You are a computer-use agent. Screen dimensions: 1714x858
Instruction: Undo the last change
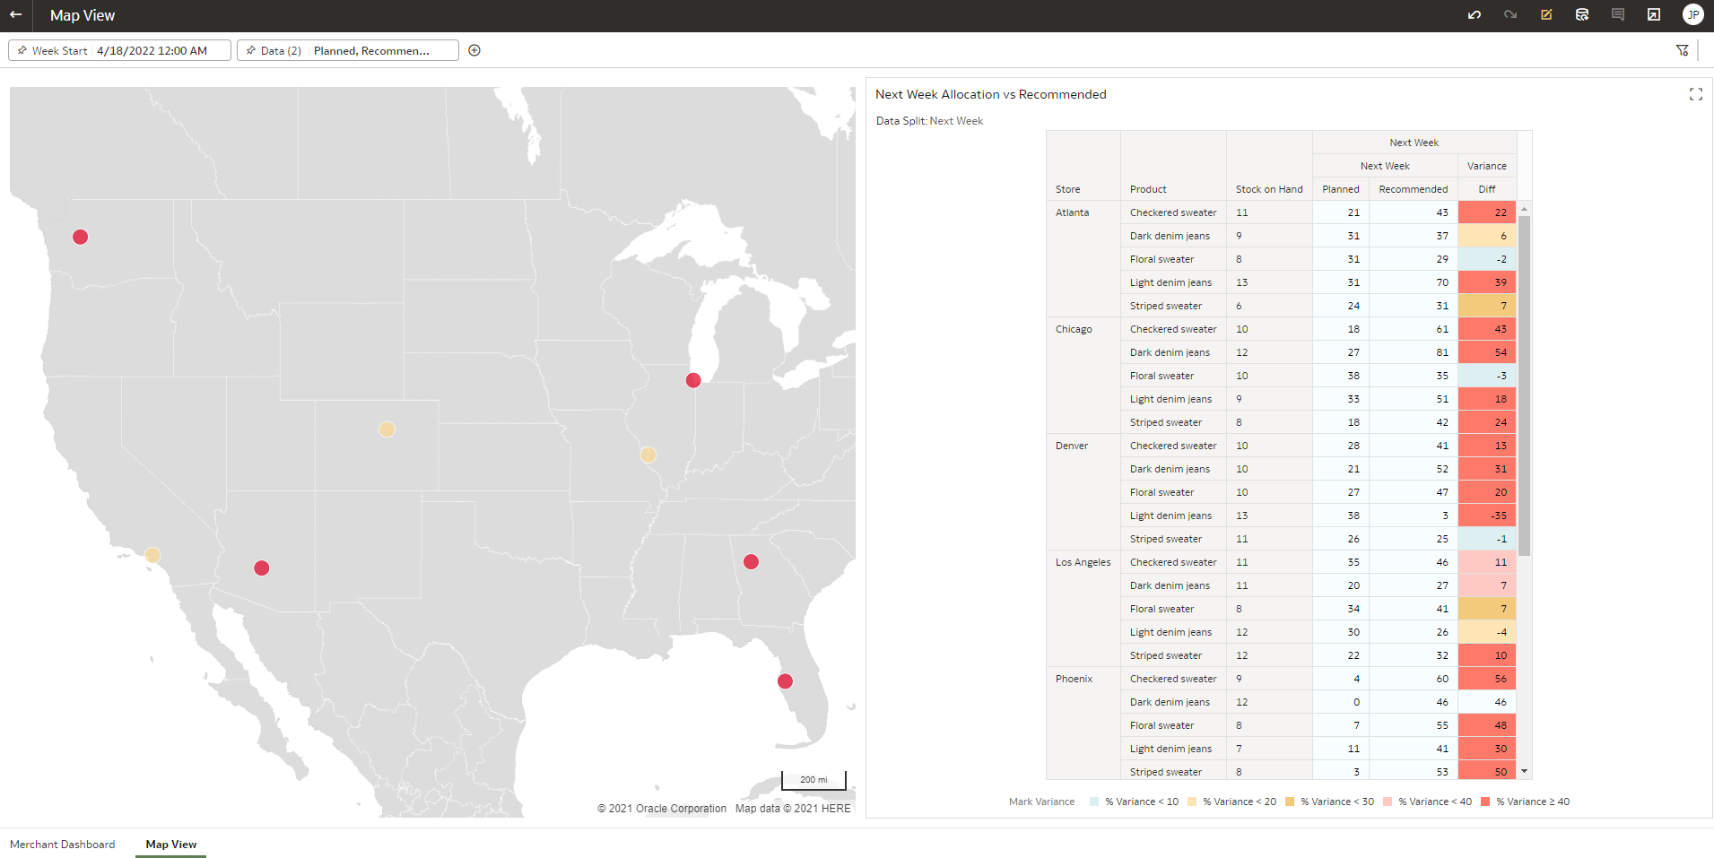click(1475, 15)
